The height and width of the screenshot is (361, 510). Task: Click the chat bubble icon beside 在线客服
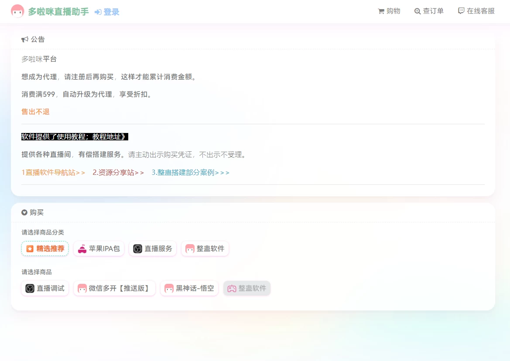tap(461, 11)
